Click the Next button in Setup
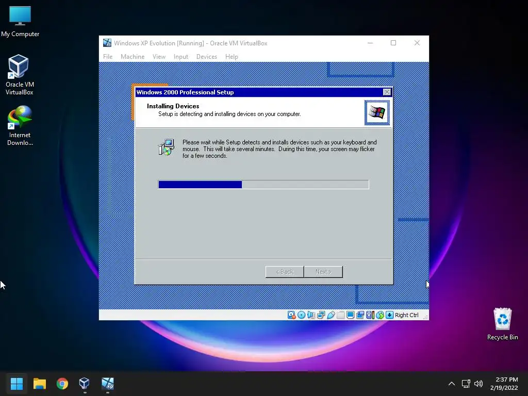528x396 pixels. (323, 272)
